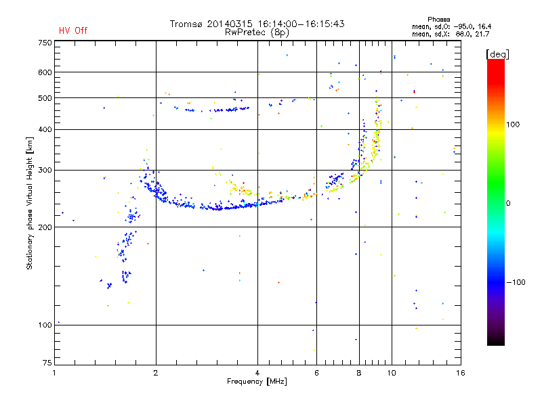This screenshot has width=542, height=406.
Task: Click the '100' y-axis tick label
Action: pos(45,325)
